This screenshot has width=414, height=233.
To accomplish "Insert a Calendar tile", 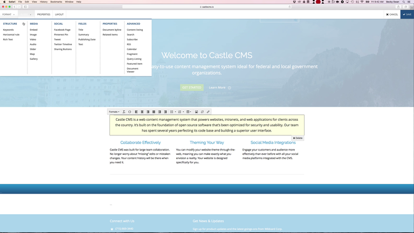I will tap(132, 49).
